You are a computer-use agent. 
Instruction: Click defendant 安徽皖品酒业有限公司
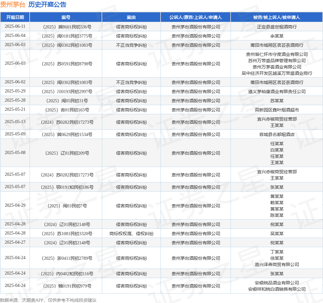tap(277, 283)
